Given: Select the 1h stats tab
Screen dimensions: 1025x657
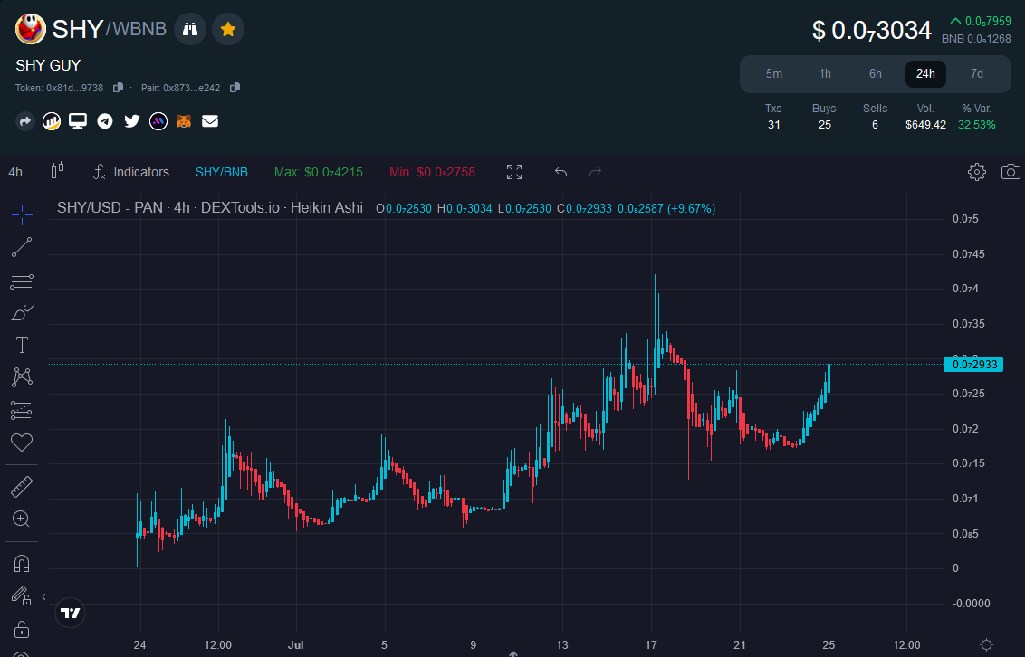Looking at the screenshot, I should pyautogui.click(x=825, y=74).
